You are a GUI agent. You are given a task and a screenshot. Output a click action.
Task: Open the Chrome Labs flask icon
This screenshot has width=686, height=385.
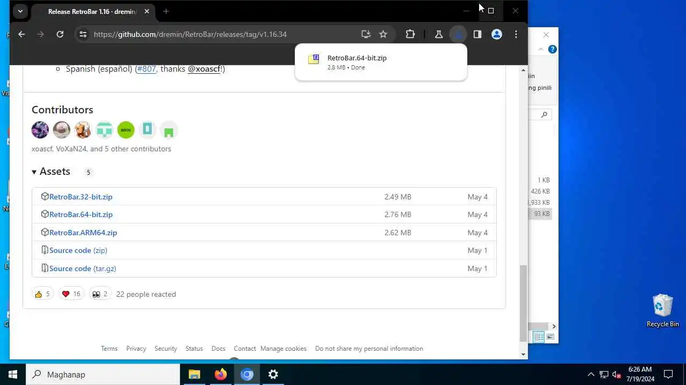point(438,34)
